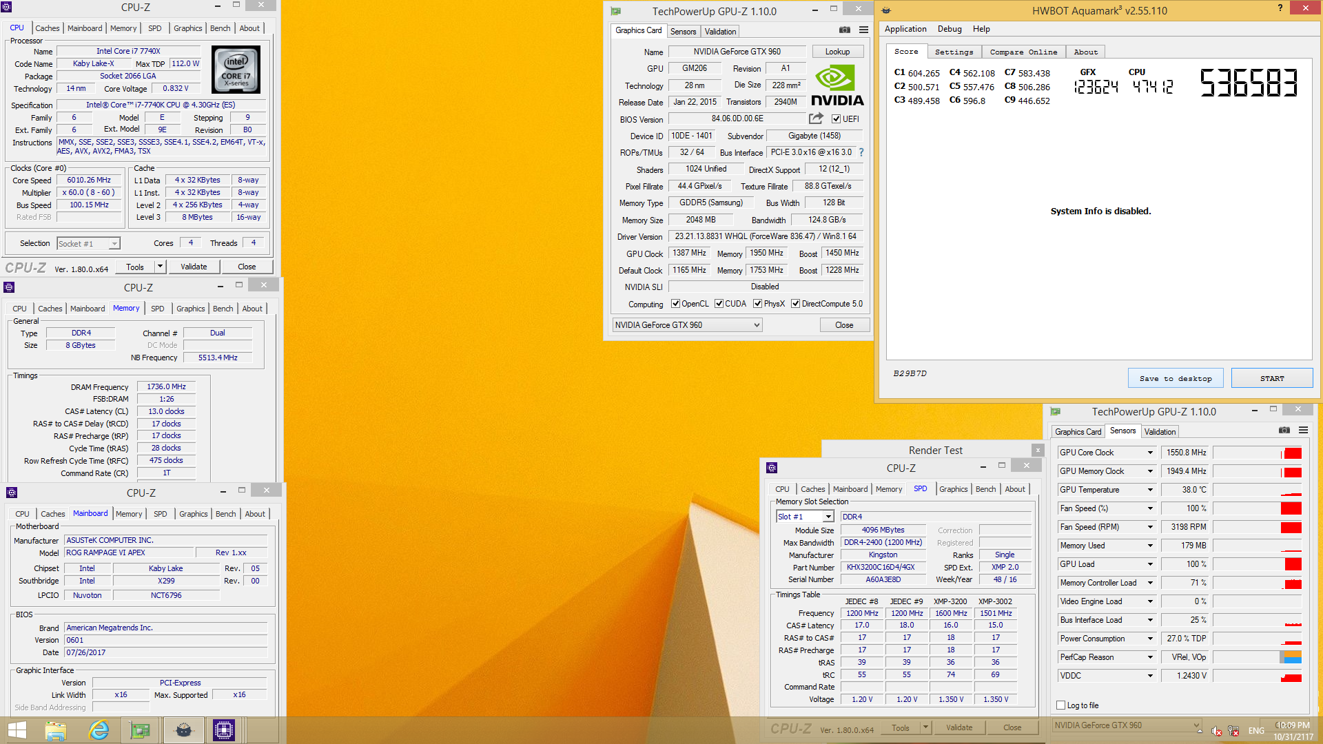Open the GPU Temperature sensor dropdown
This screenshot has width=1323, height=744.
click(1150, 490)
